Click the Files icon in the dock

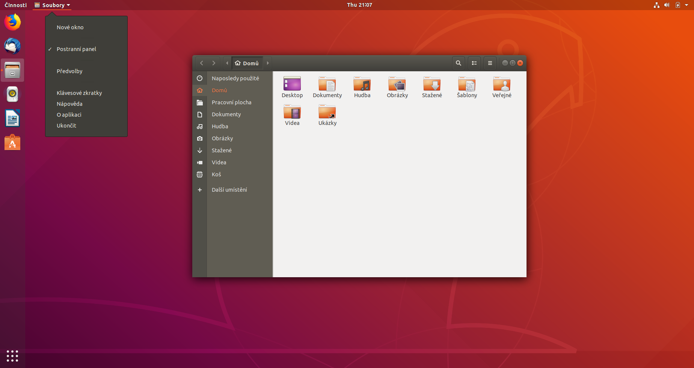point(12,70)
